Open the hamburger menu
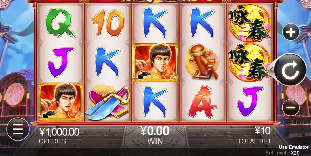The width and height of the screenshot is (311, 156). [x=18, y=129]
